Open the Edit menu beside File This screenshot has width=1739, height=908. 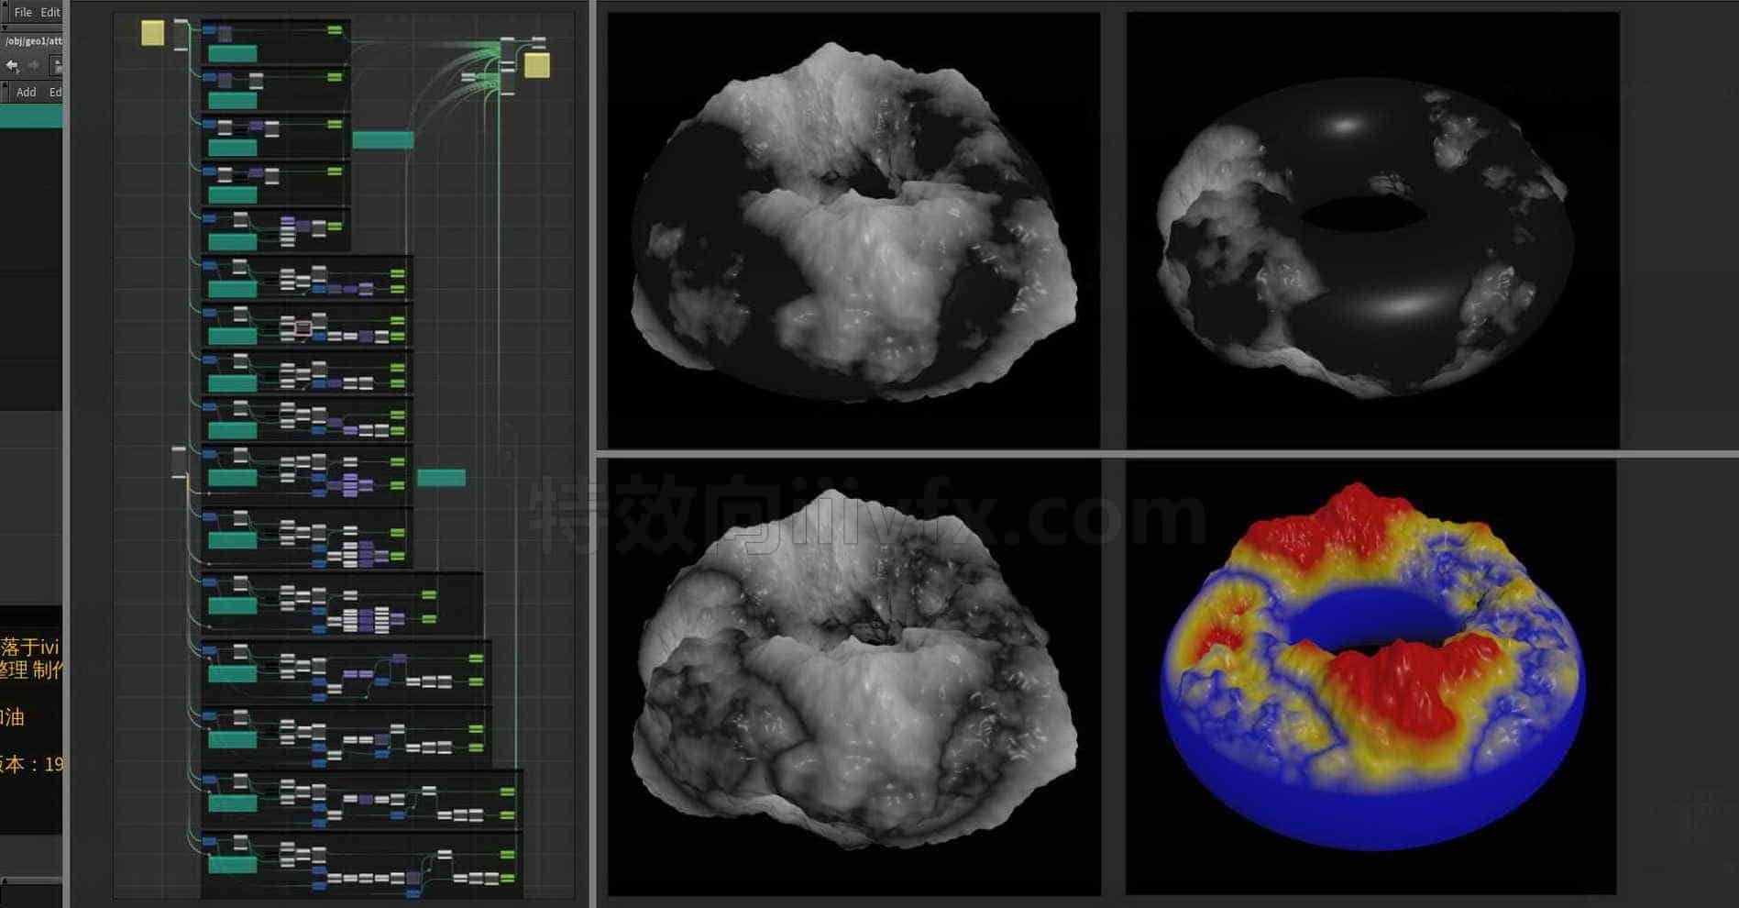(x=51, y=12)
